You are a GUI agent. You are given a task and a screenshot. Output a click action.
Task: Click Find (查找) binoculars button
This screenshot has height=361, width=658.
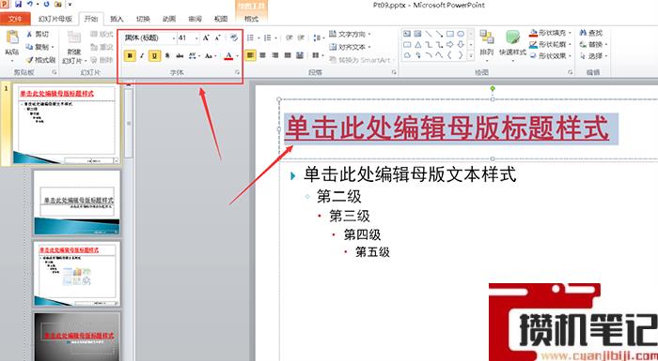[591, 33]
